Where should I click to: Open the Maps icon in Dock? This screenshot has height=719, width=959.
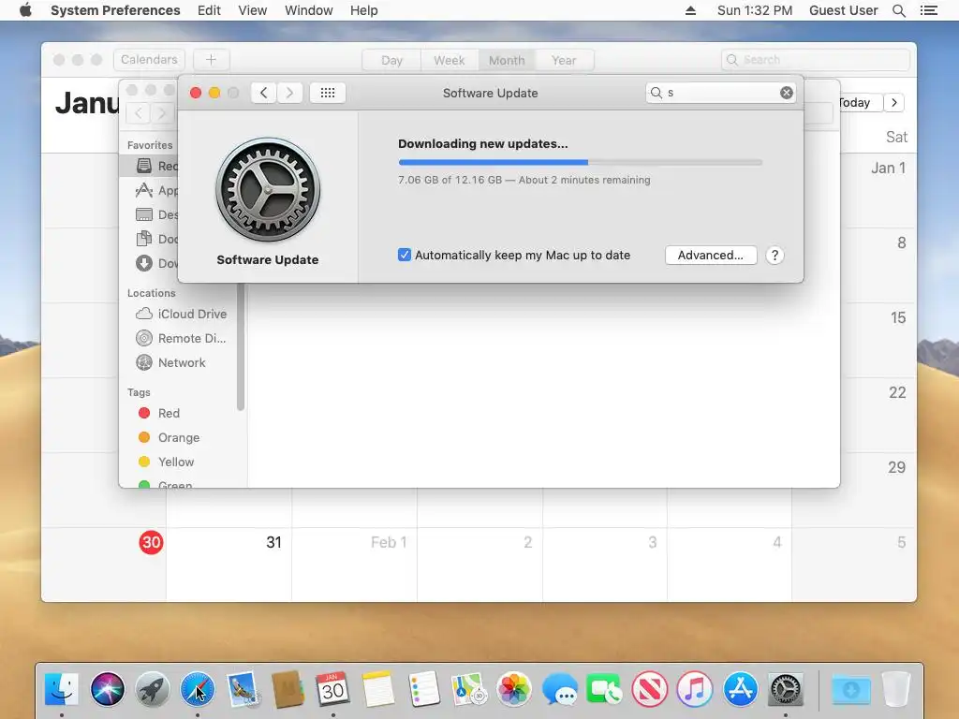[x=468, y=689]
